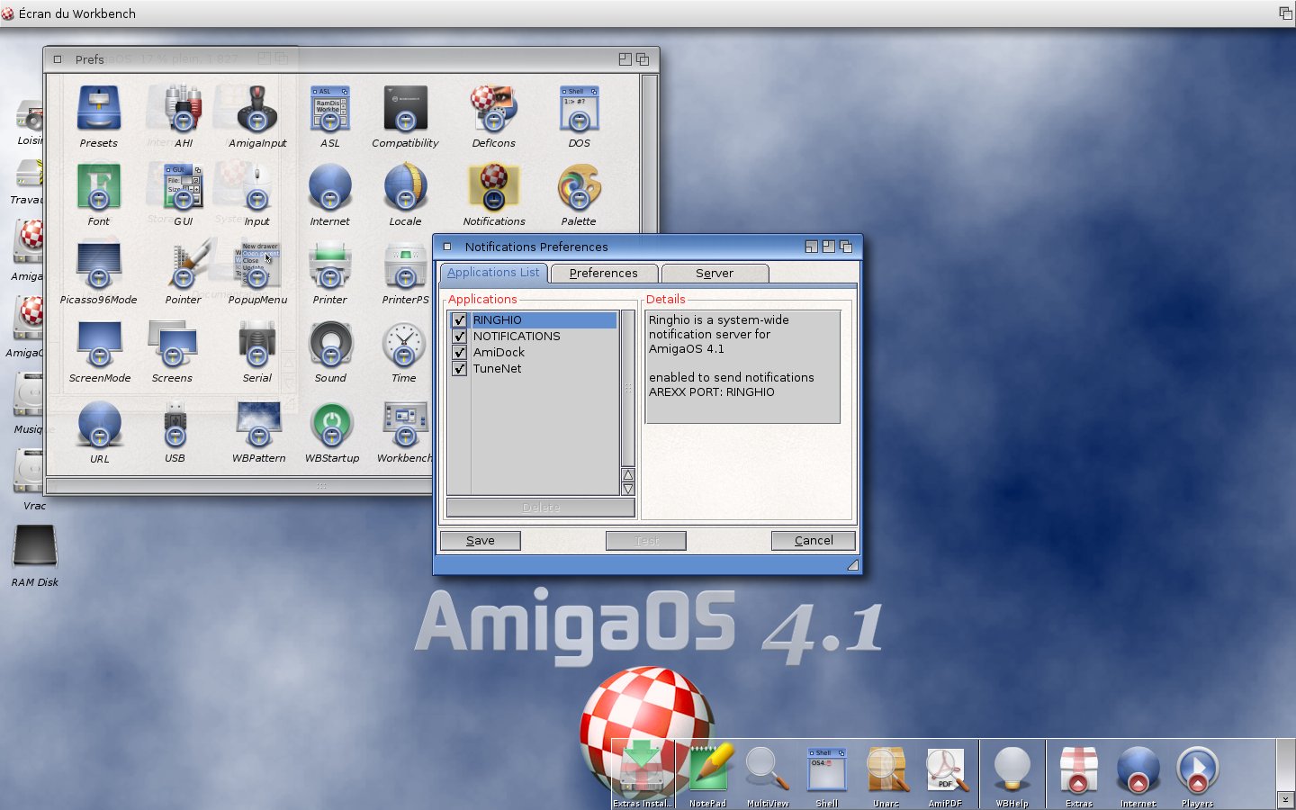Click the Notifications Preferences resize gadget
Viewport: 1296px width, 810px height.
point(852,565)
